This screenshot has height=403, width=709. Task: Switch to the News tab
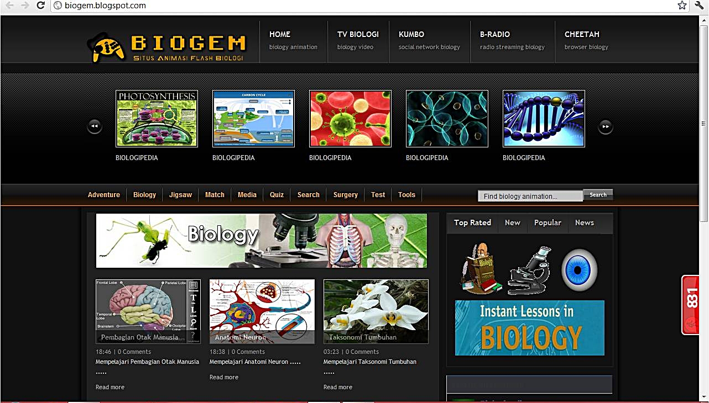pyautogui.click(x=584, y=222)
